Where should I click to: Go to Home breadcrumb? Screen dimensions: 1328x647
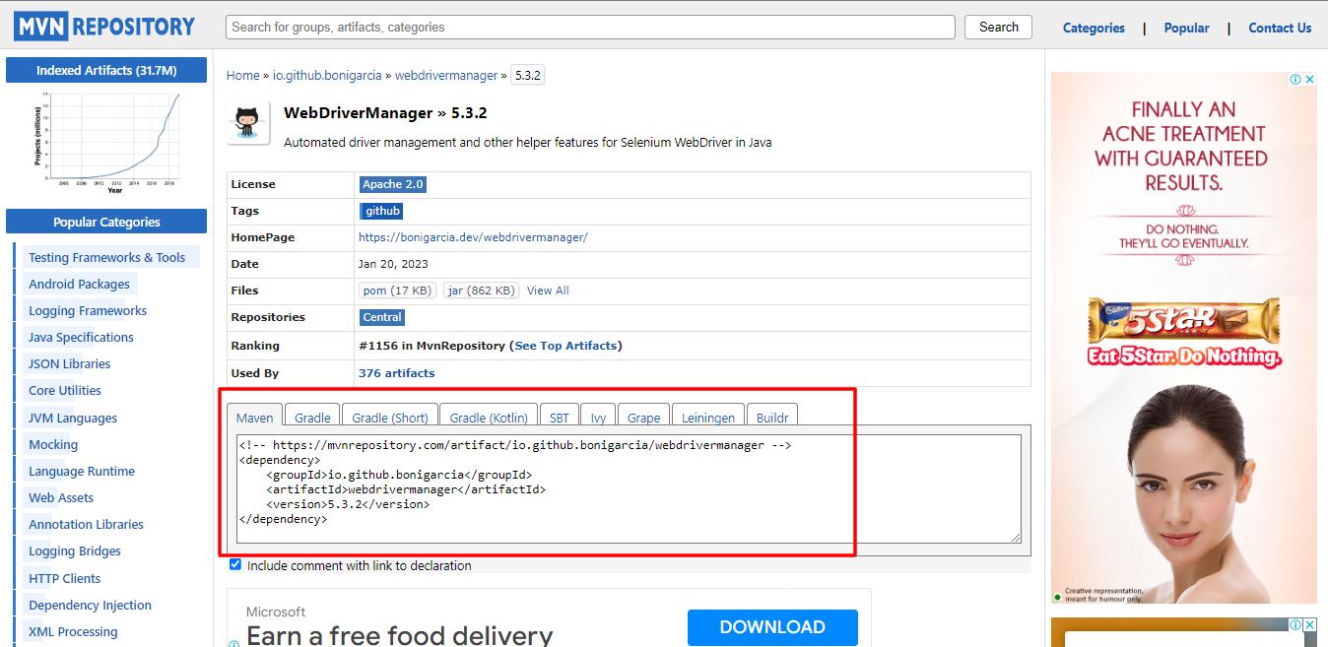(x=242, y=75)
